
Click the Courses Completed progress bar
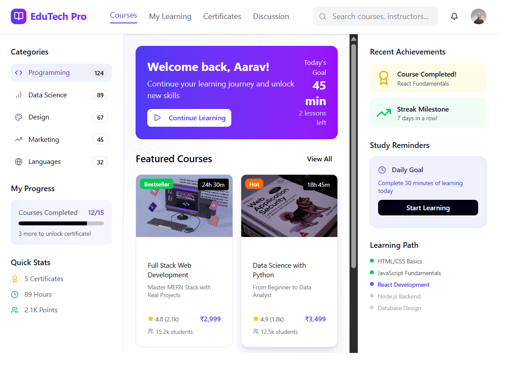tap(61, 223)
